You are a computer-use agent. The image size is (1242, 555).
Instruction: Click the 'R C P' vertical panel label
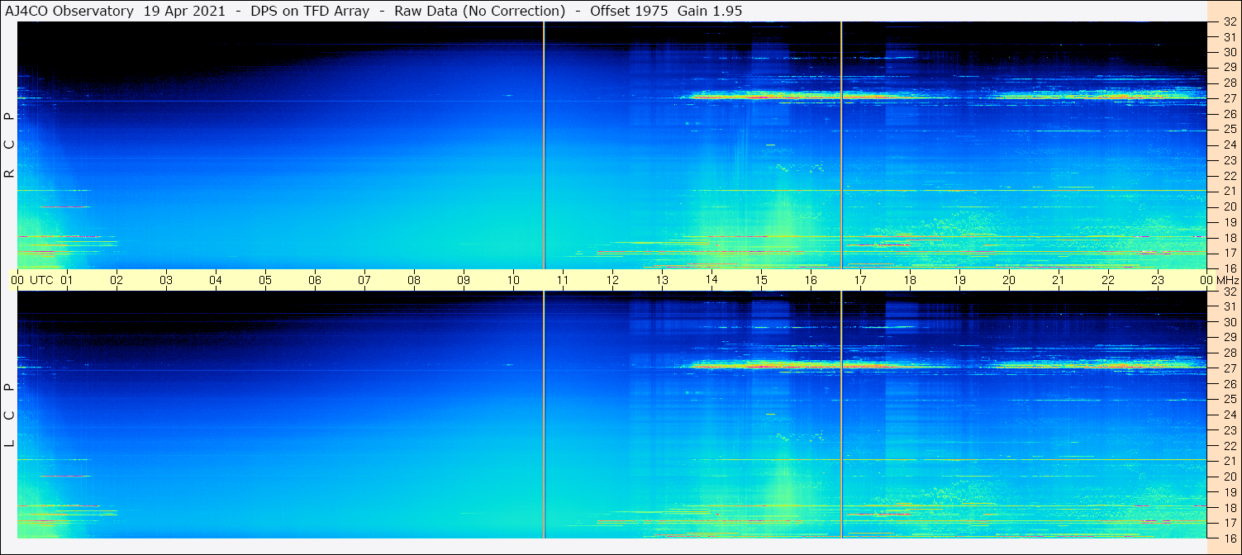10,145
